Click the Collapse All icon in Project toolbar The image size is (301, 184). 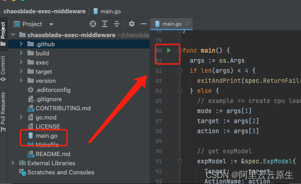pyautogui.click(x=117, y=24)
